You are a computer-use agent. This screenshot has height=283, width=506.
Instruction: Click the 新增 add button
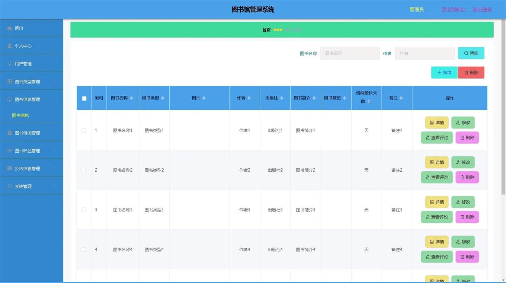[444, 73]
